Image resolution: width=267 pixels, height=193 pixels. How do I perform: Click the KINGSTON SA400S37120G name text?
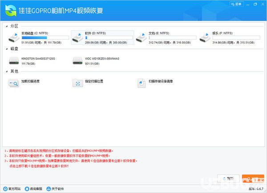point(38,59)
